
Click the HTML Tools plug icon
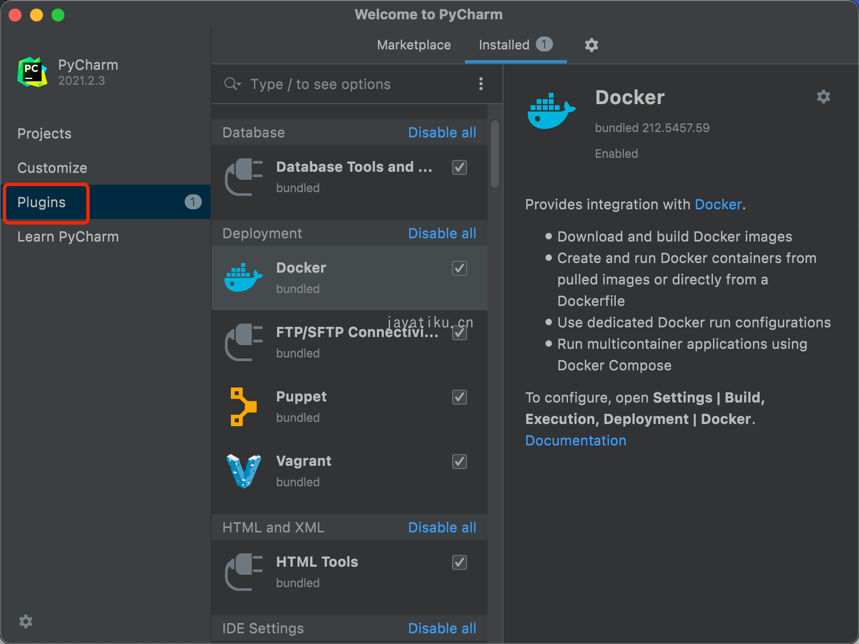[x=244, y=572]
